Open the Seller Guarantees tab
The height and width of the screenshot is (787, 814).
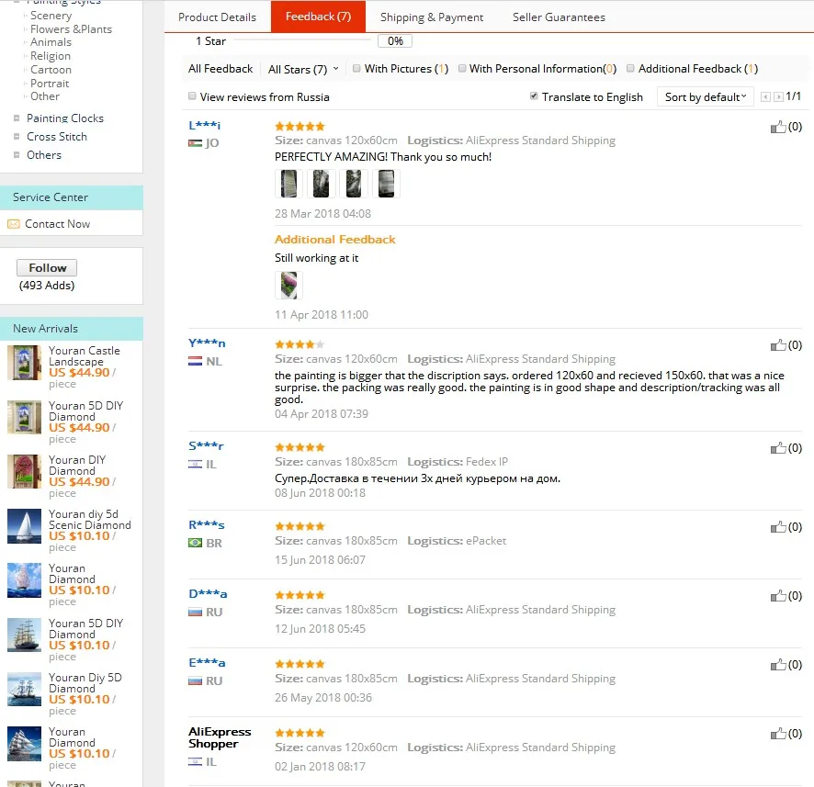click(x=559, y=17)
